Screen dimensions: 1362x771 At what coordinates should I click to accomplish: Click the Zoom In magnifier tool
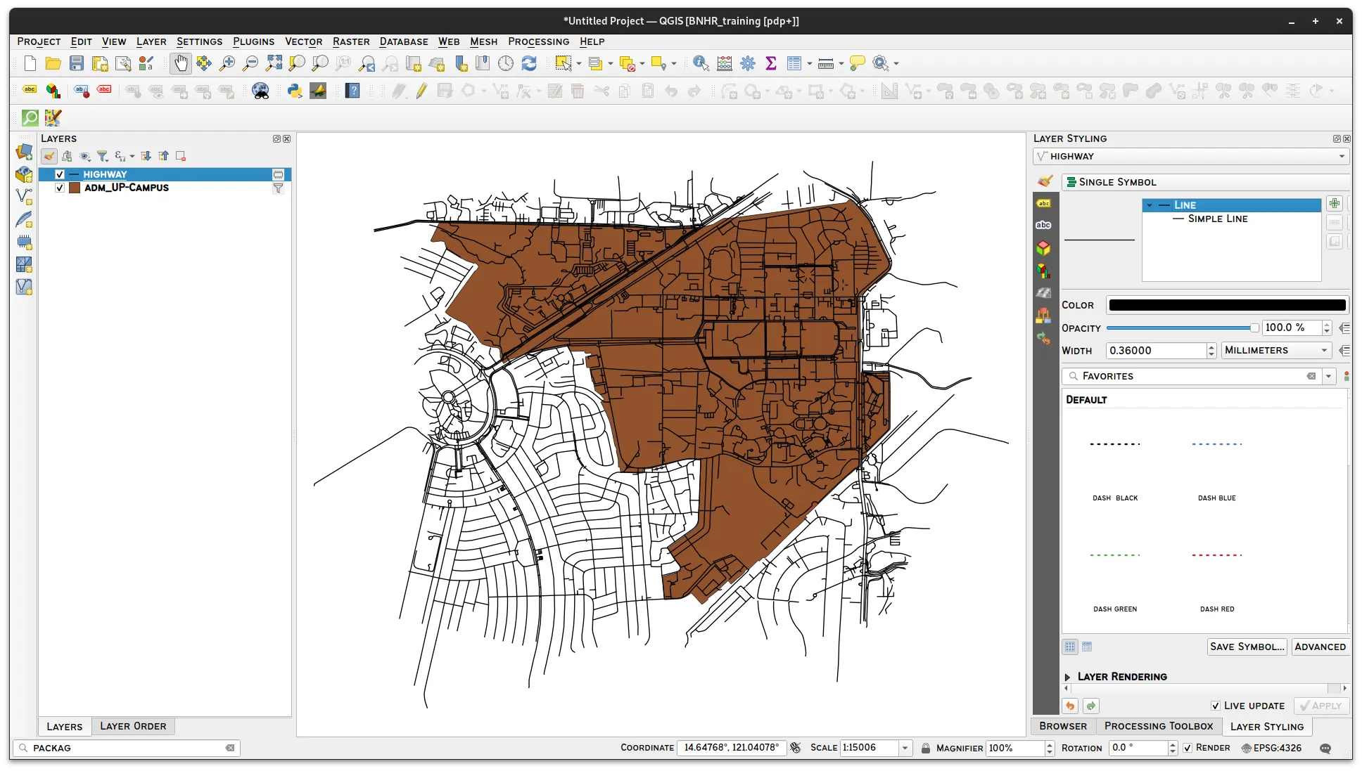pyautogui.click(x=227, y=64)
